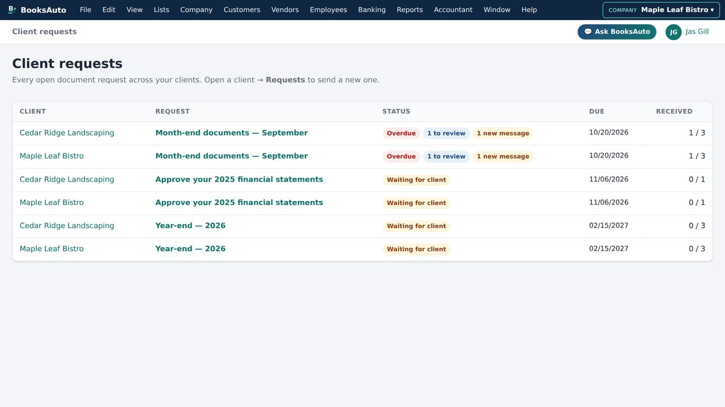Click 'Waiting for client' on Cedar Ridge's financial statements row
Viewport: 725px width, 407px height.
point(416,180)
